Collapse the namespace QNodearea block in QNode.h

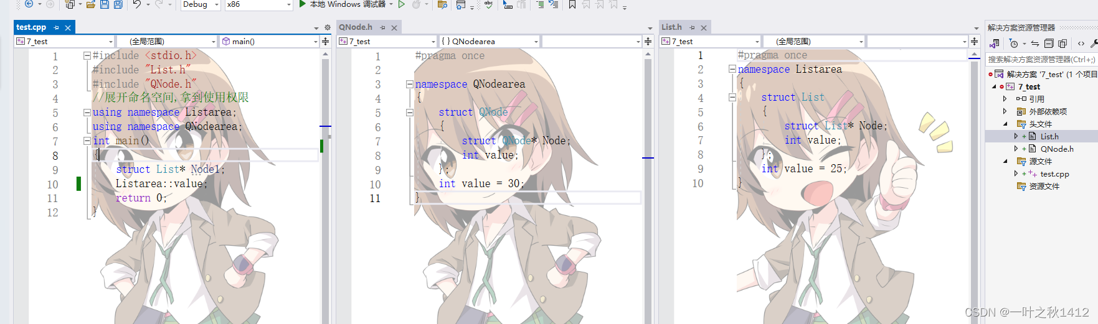click(x=410, y=84)
